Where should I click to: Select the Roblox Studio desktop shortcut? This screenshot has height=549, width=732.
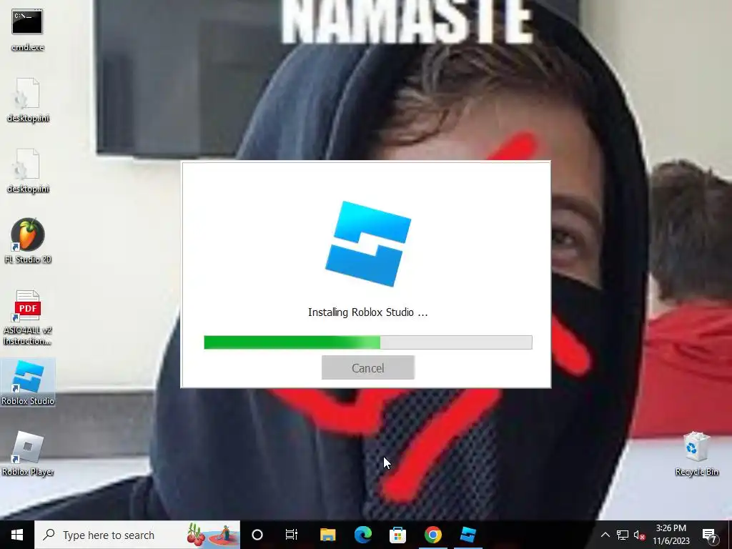(x=28, y=382)
